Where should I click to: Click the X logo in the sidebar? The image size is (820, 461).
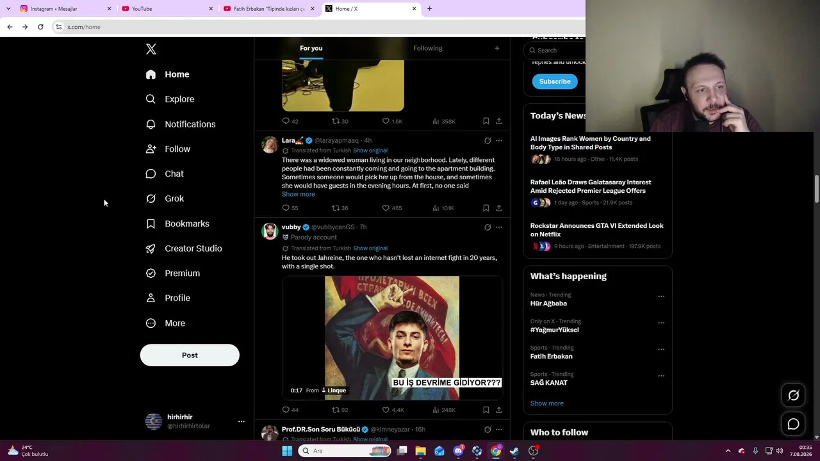(151, 49)
